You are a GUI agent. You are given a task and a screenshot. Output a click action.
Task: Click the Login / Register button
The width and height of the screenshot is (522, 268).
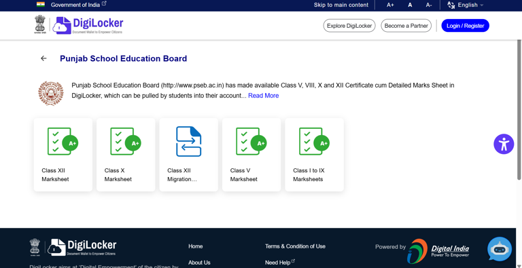pos(465,26)
